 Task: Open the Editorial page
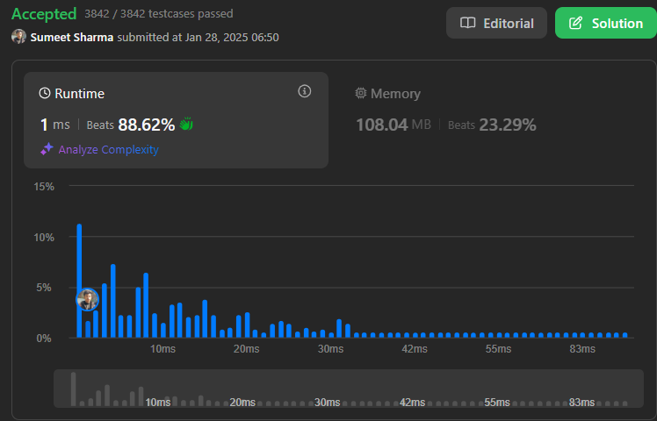click(x=496, y=24)
